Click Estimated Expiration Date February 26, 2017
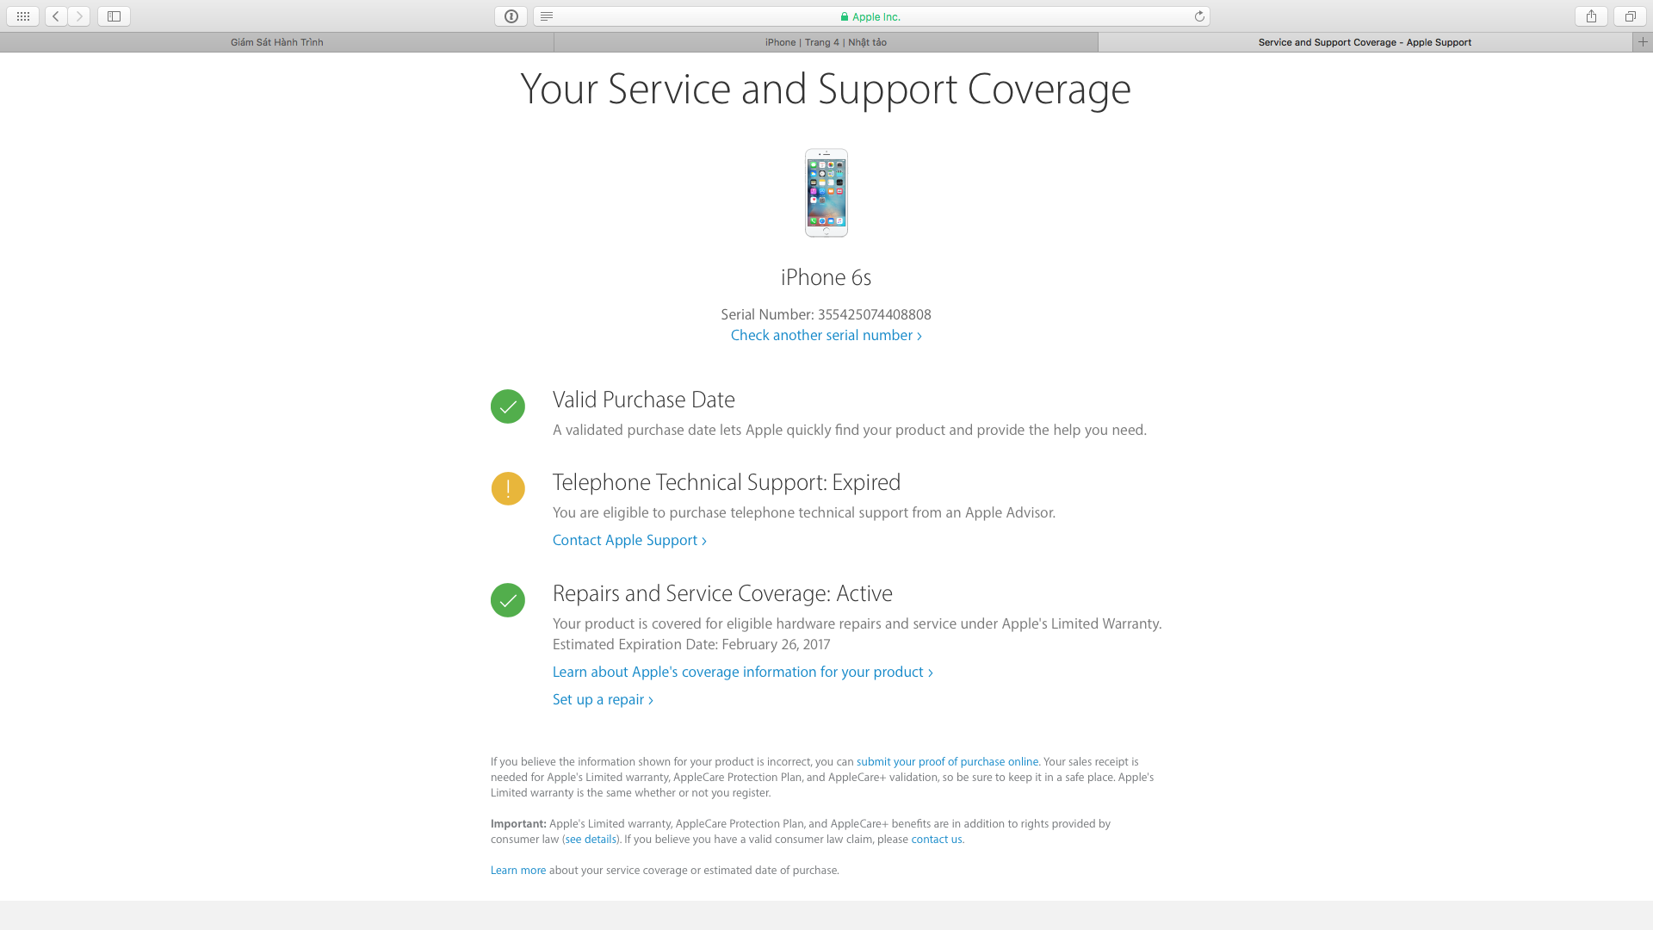Image resolution: width=1653 pixels, height=930 pixels. (x=691, y=645)
